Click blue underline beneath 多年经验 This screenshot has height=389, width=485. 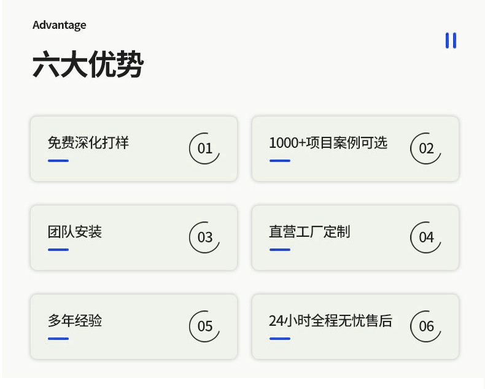tap(58, 339)
